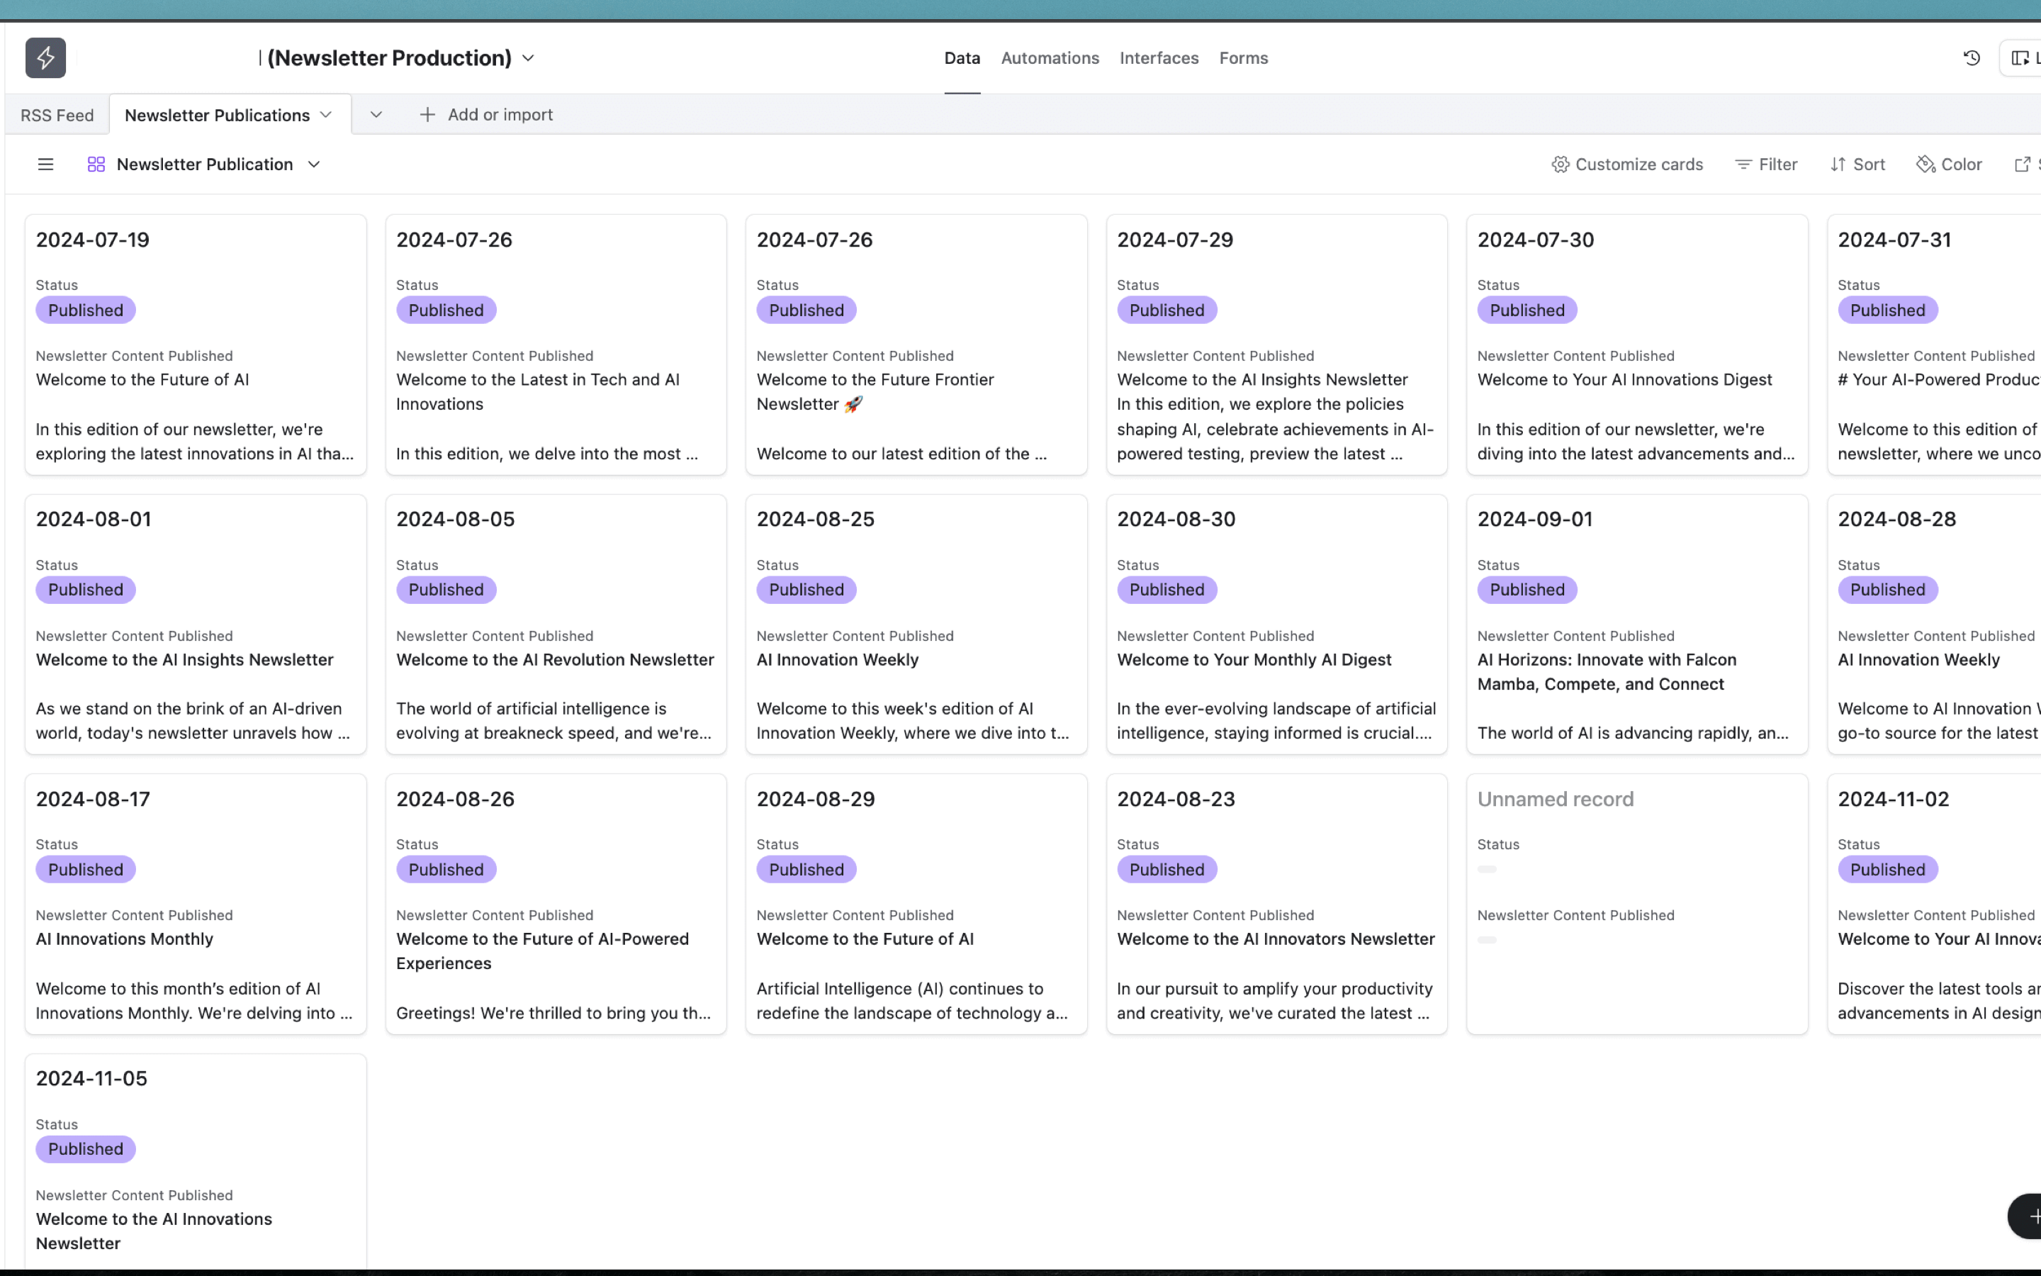The image size is (2041, 1276).
Task: Open the Forms tab
Action: click(x=1243, y=58)
